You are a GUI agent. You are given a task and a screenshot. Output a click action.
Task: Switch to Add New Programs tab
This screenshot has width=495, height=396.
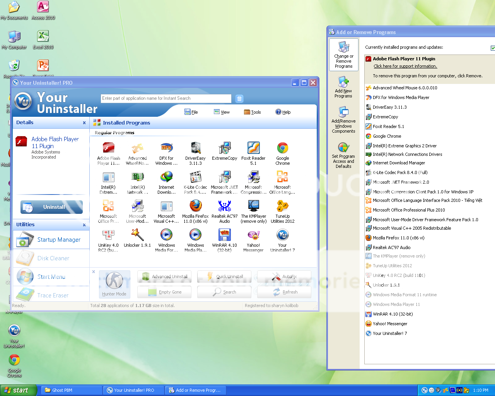[x=343, y=87]
